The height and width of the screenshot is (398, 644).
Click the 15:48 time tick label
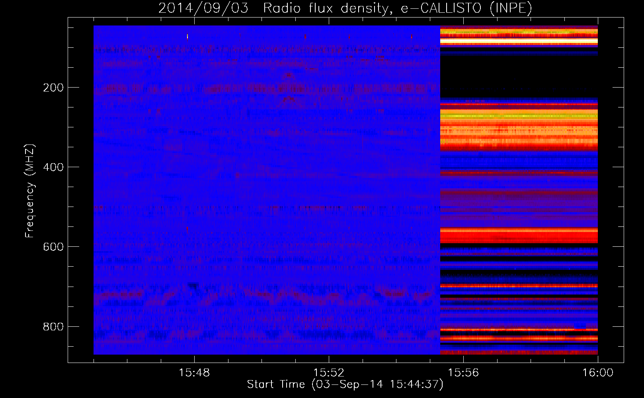click(194, 373)
